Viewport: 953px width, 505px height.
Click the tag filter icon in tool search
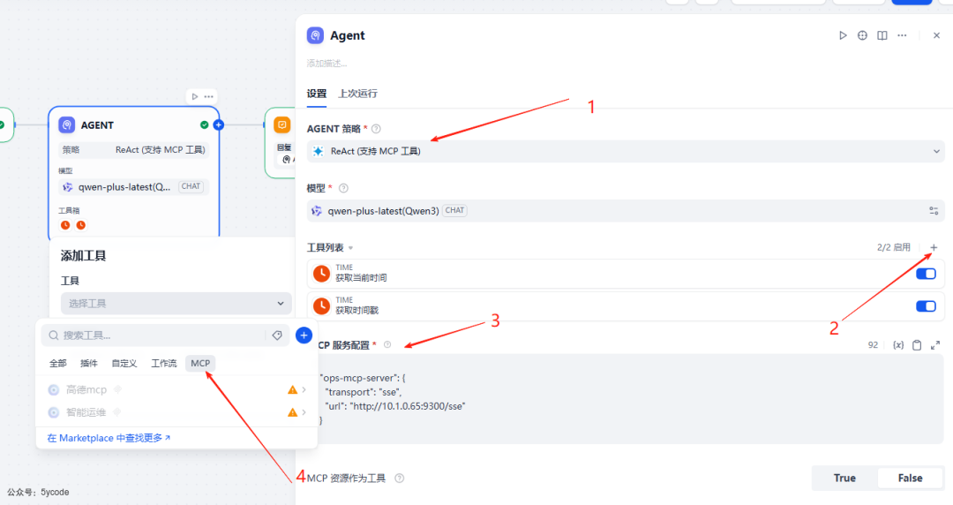click(277, 335)
